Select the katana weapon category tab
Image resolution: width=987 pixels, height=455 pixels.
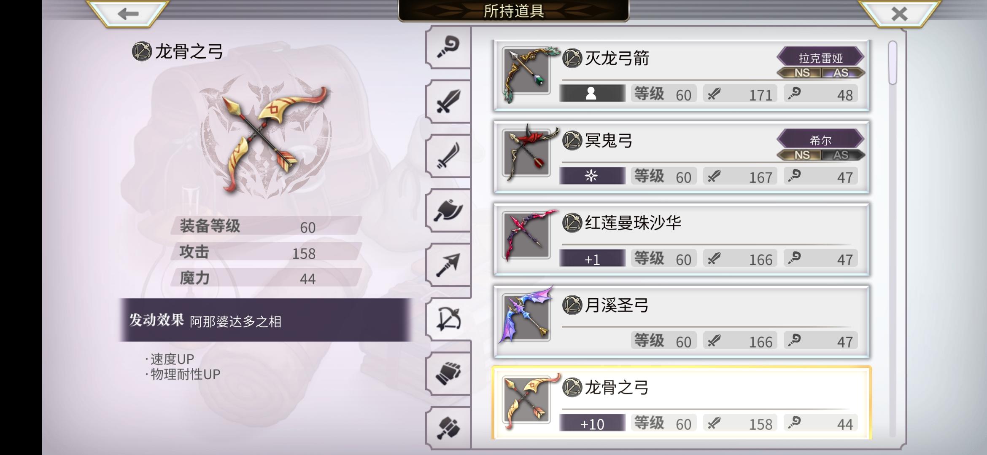448,156
